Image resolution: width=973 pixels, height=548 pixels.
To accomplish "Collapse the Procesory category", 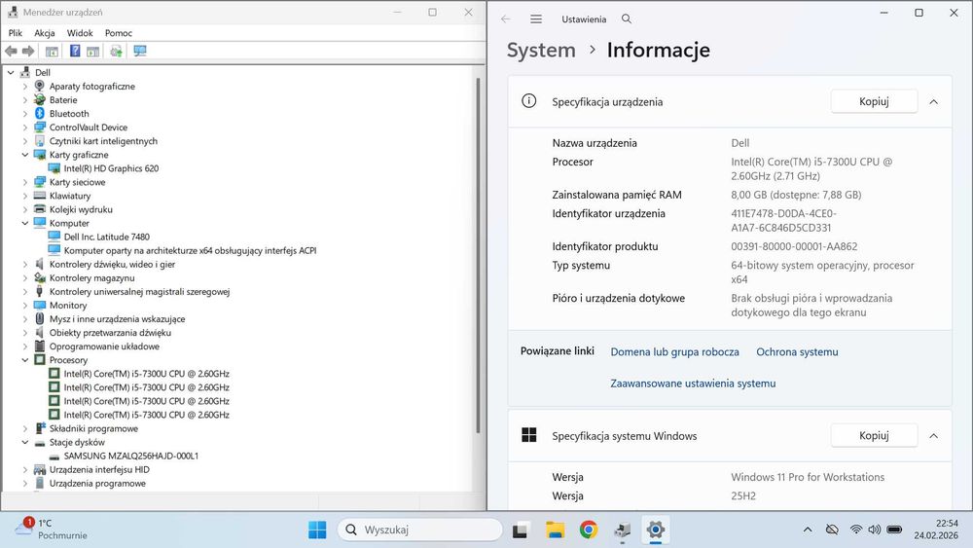I will tap(25, 360).
